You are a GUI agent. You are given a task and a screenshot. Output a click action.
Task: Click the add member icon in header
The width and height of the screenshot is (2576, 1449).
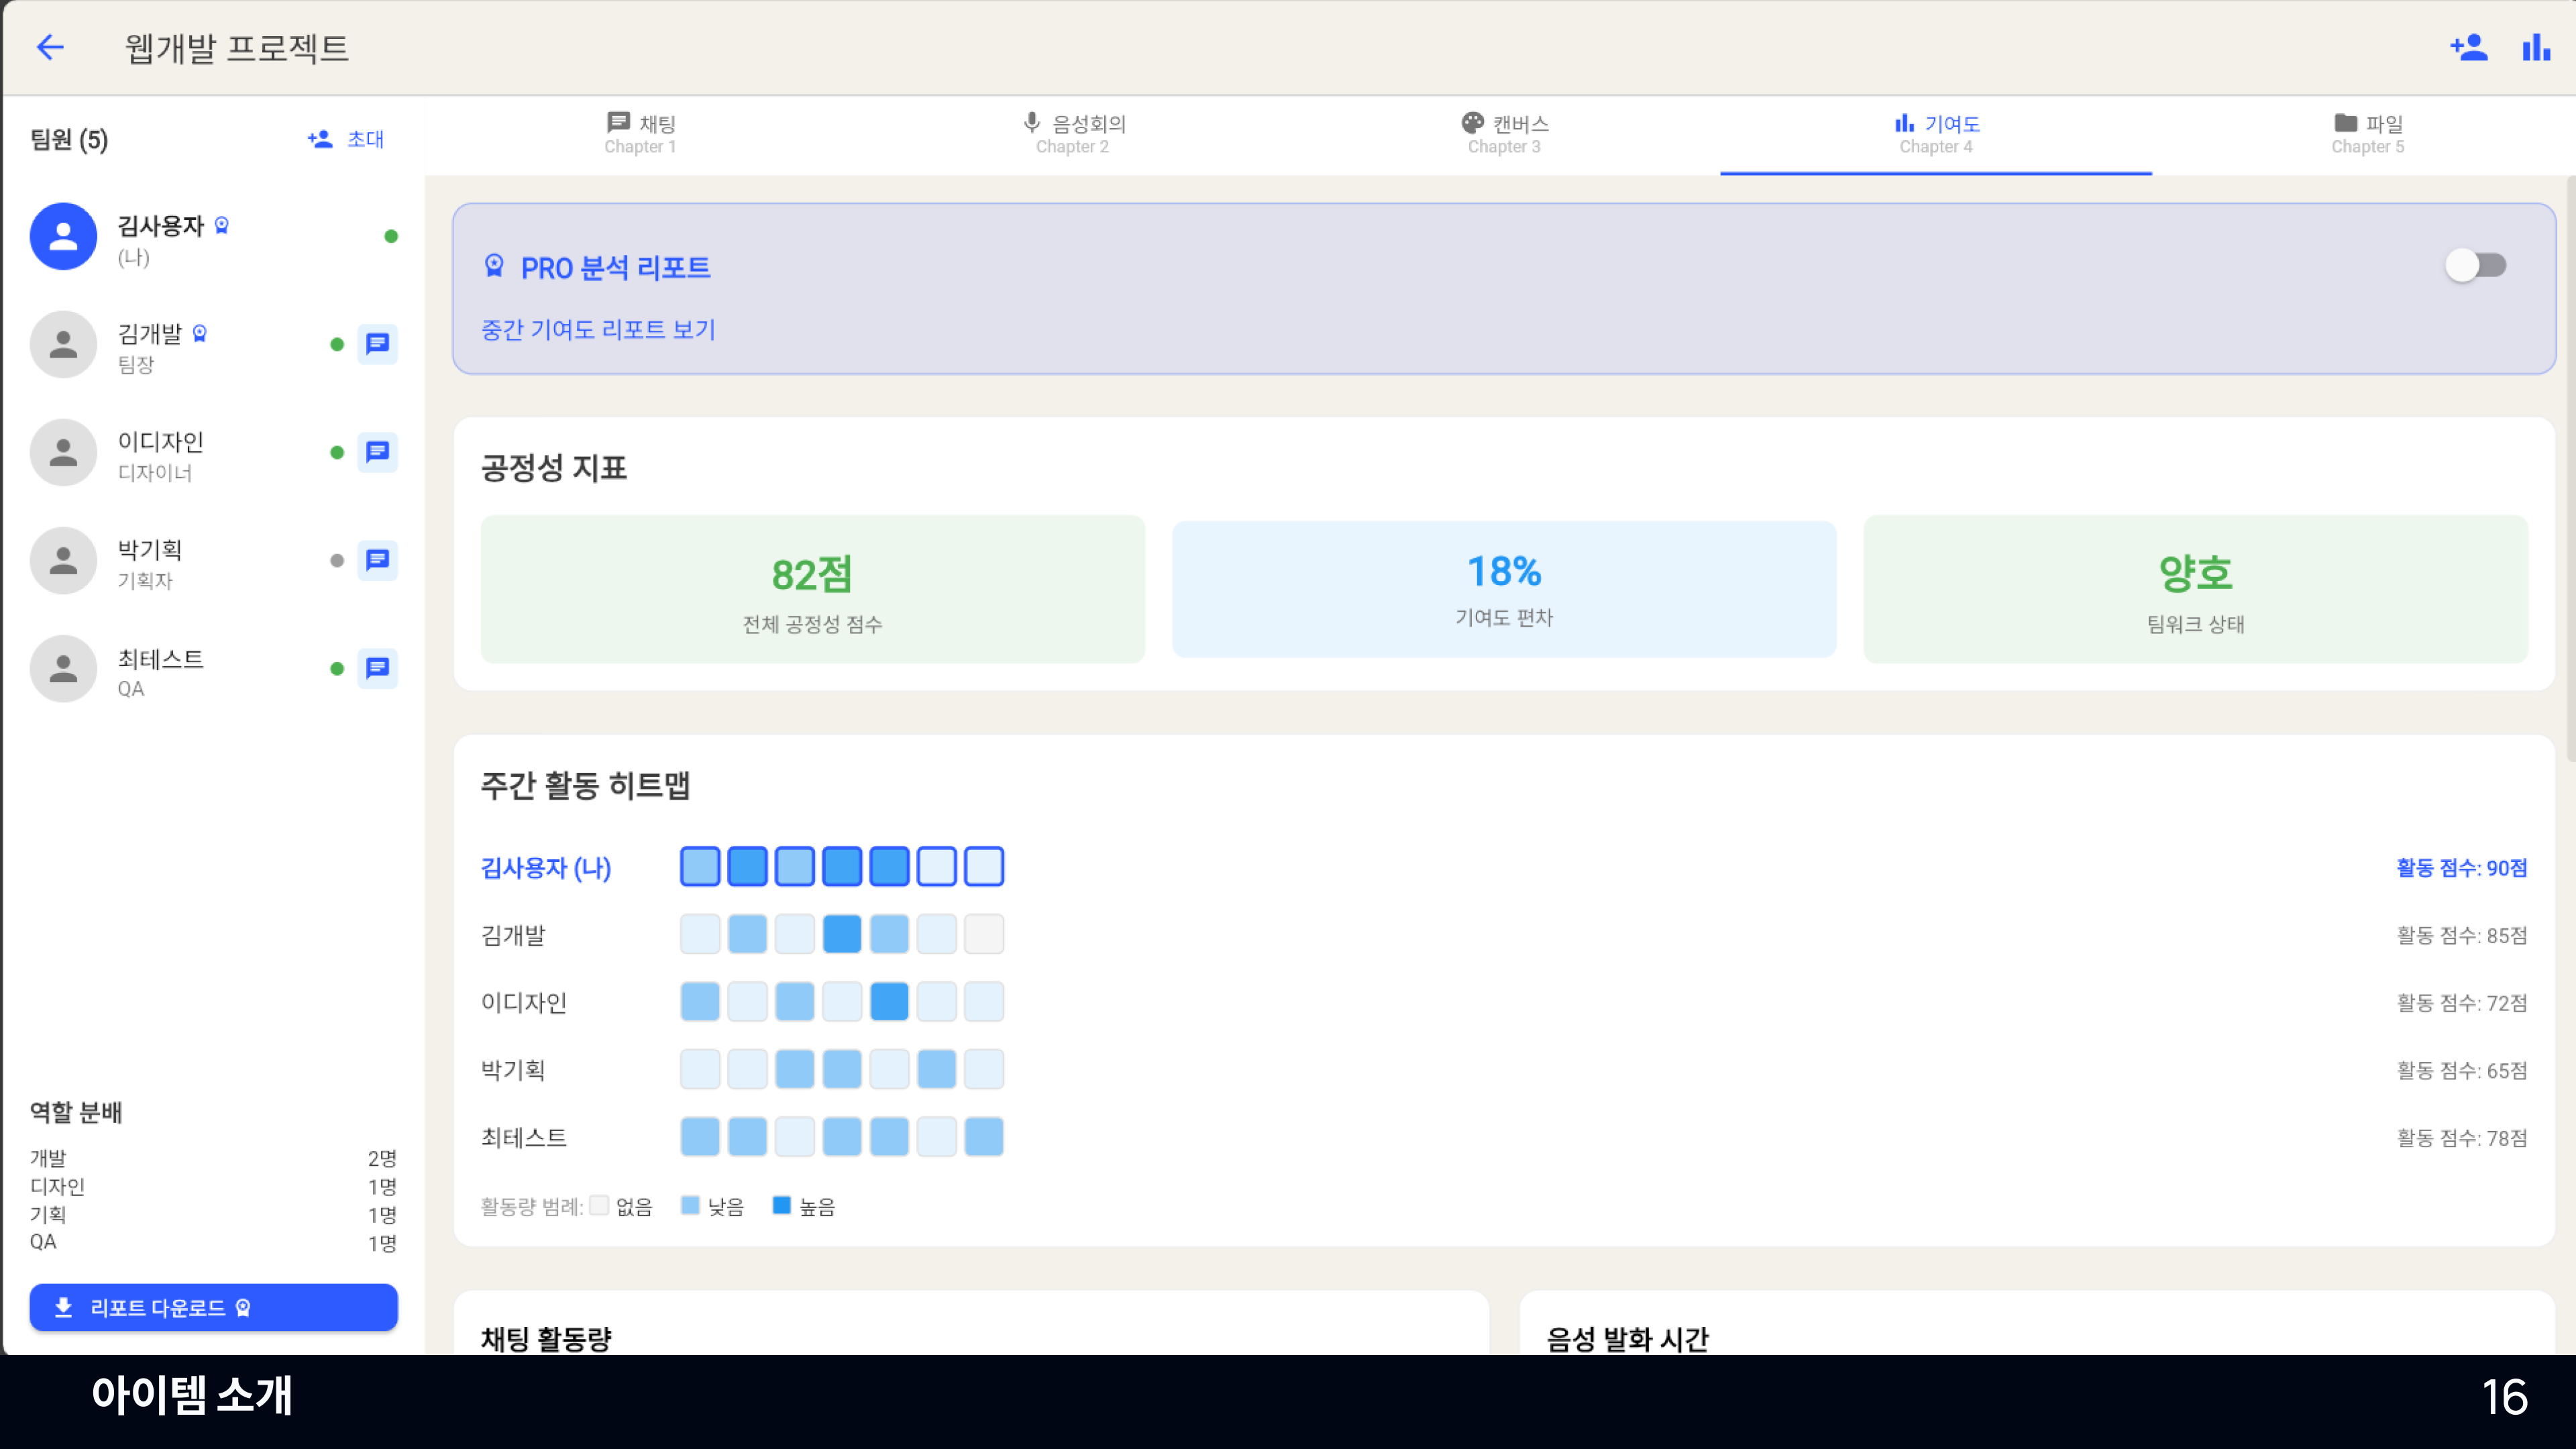pyautogui.click(x=2468, y=47)
